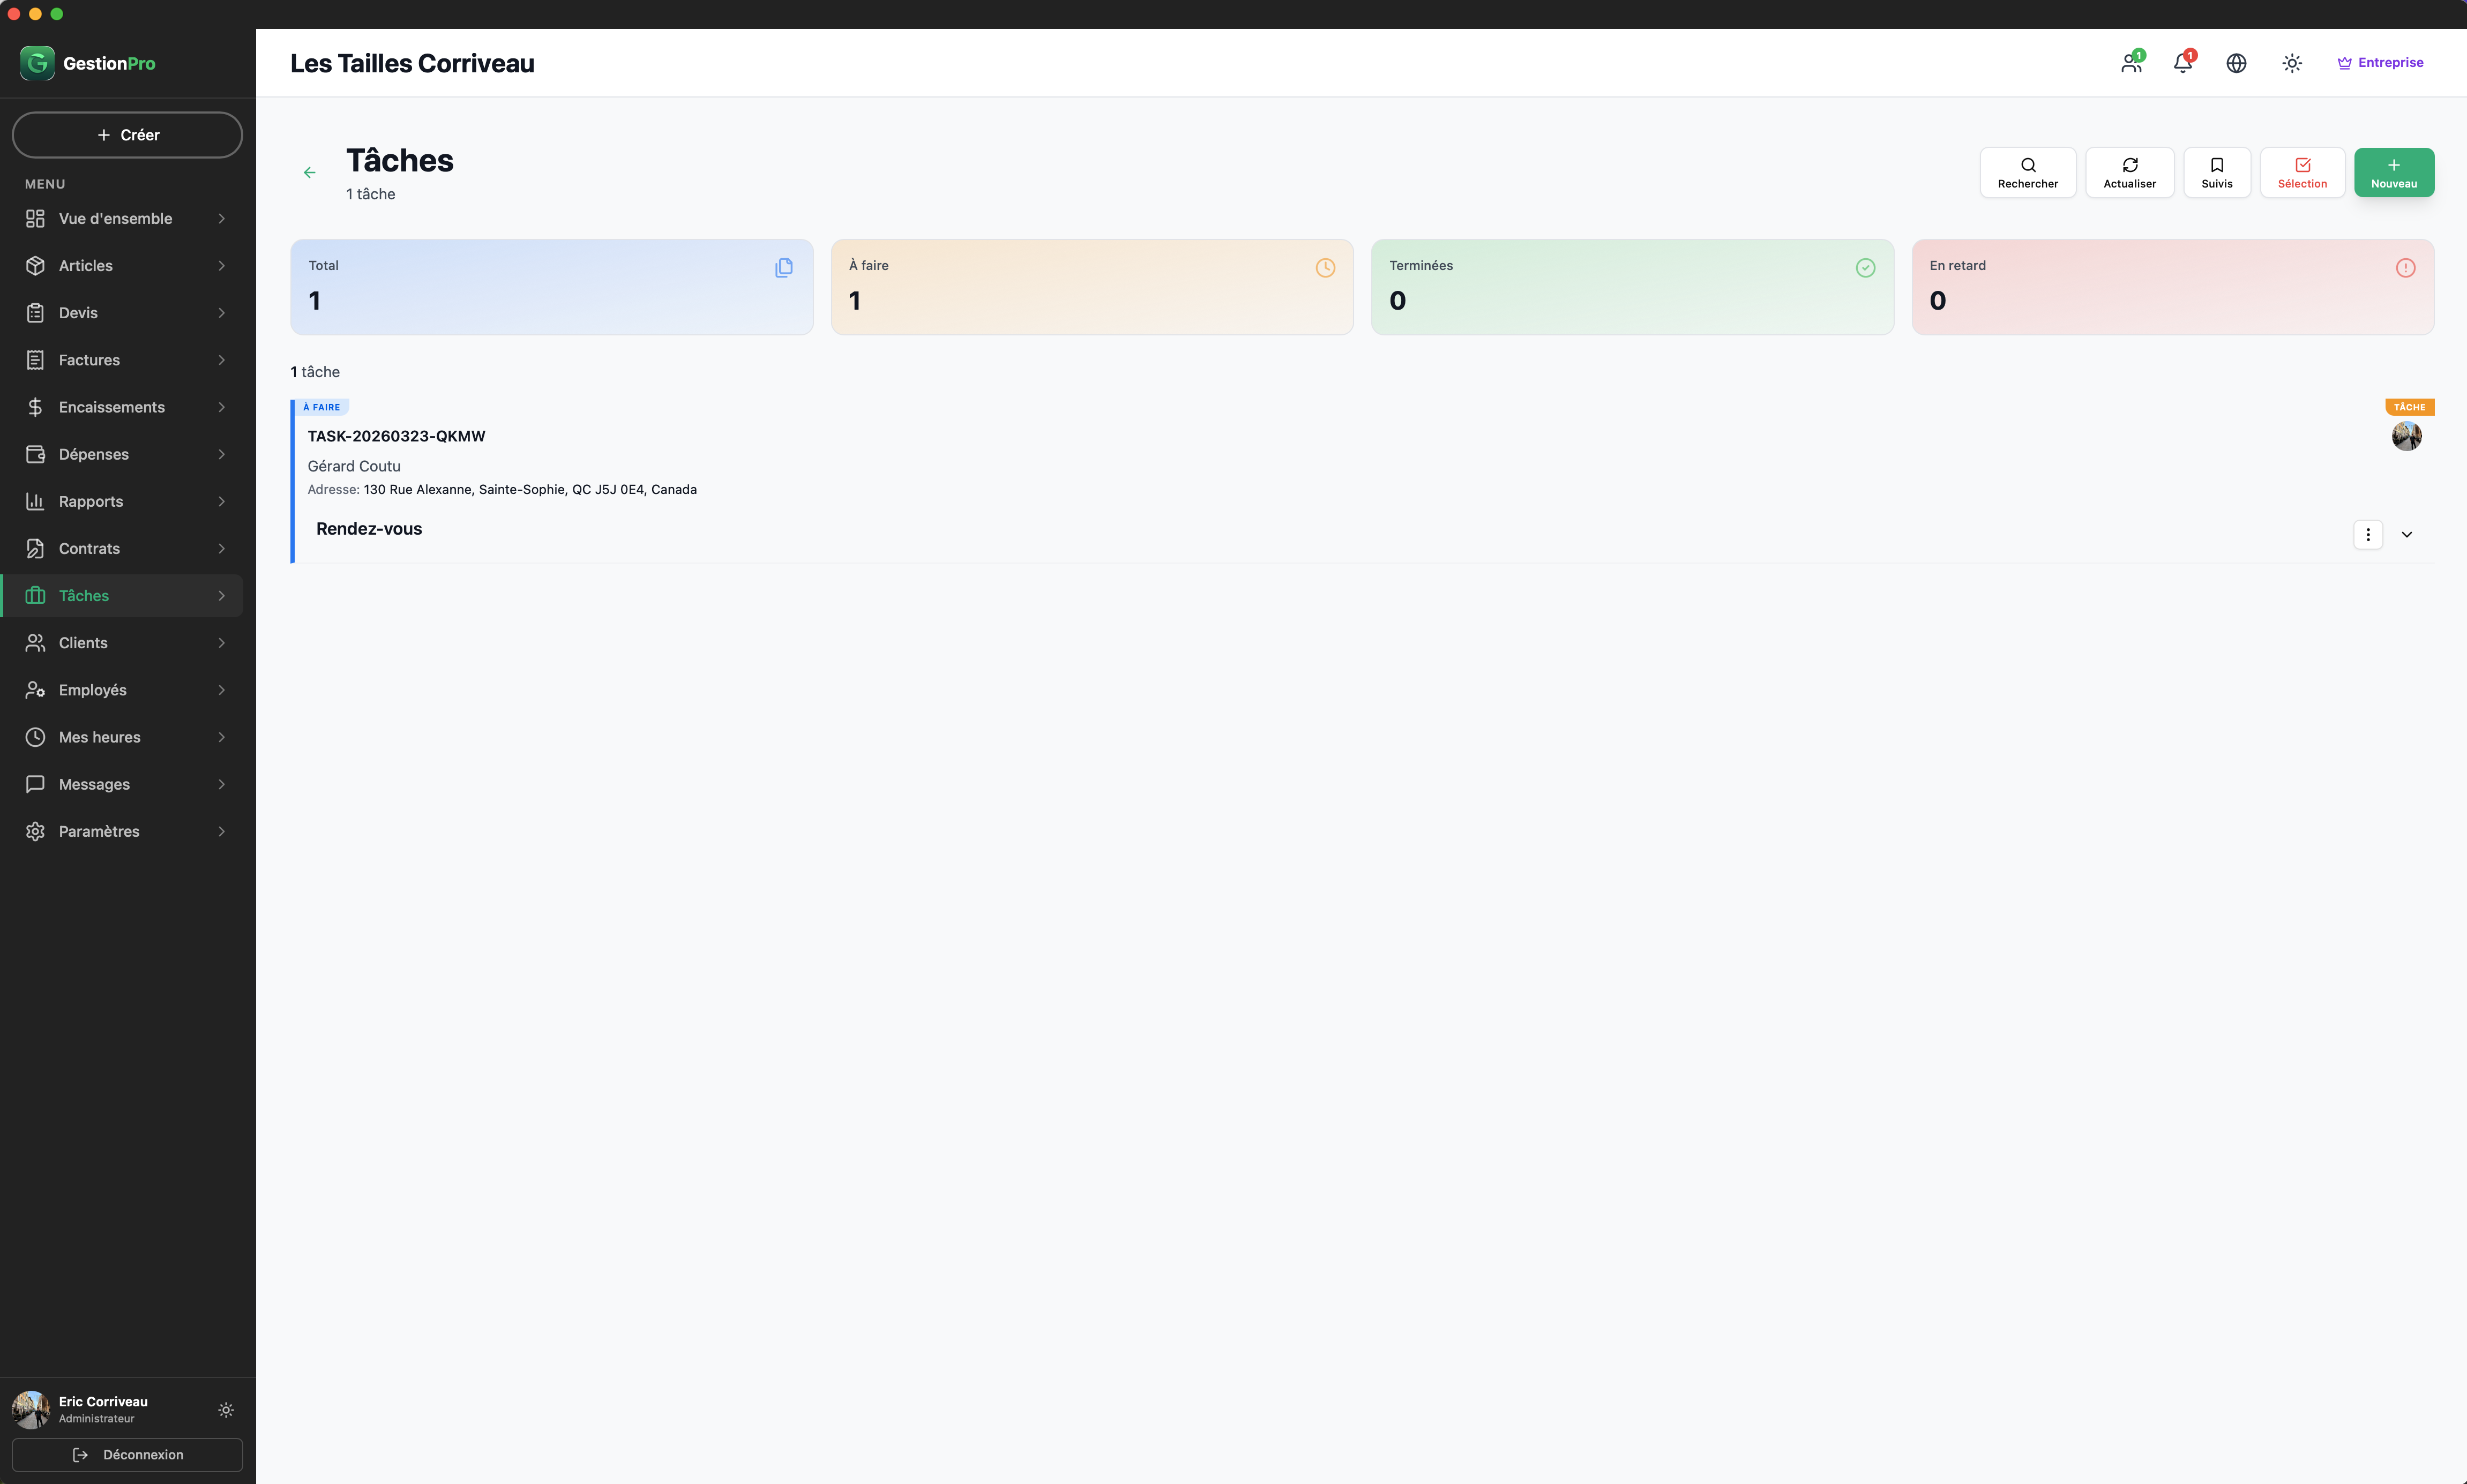The image size is (2467, 1484).
Task: Click the Actualiser refresh button
Action: click(x=2129, y=173)
